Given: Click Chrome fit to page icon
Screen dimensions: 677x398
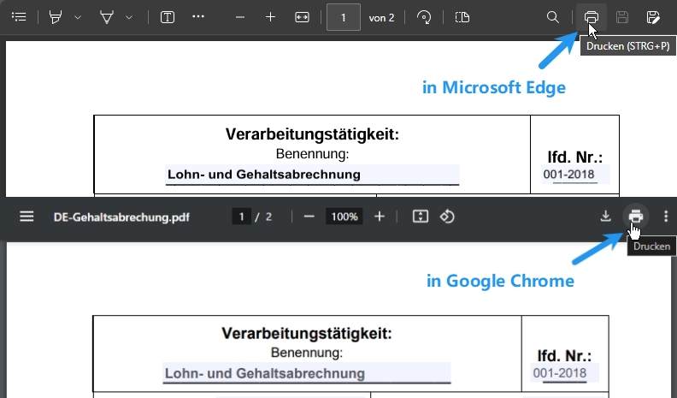Looking at the screenshot, I should pyautogui.click(x=420, y=217).
